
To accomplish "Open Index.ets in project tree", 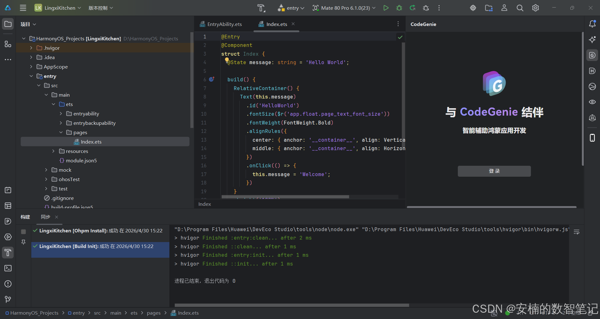I will tap(105, 142).
